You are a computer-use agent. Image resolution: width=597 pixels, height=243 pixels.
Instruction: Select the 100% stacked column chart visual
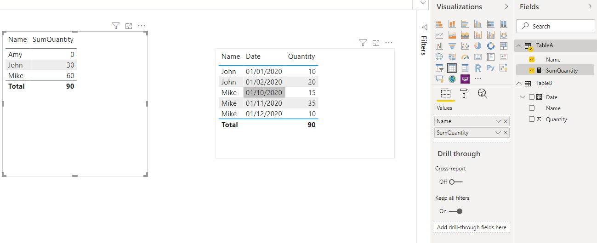(x=503, y=24)
